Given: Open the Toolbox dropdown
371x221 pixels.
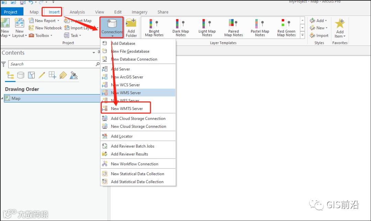Looking at the screenshot, I should pos(41,35).
